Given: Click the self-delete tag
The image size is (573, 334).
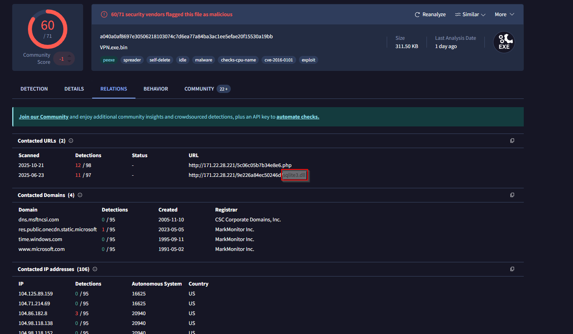Looking at the screenshot, I should point(159,60).
